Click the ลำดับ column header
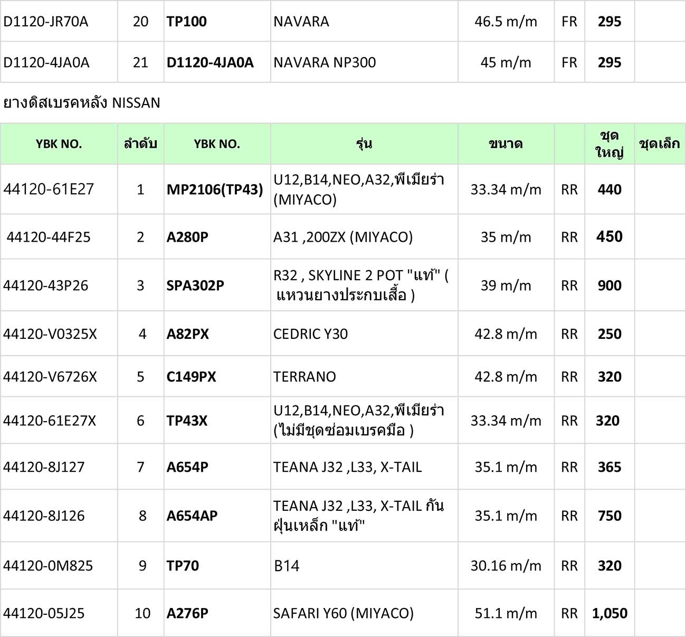This screenshot has height=637, width=686. point(140,144)
